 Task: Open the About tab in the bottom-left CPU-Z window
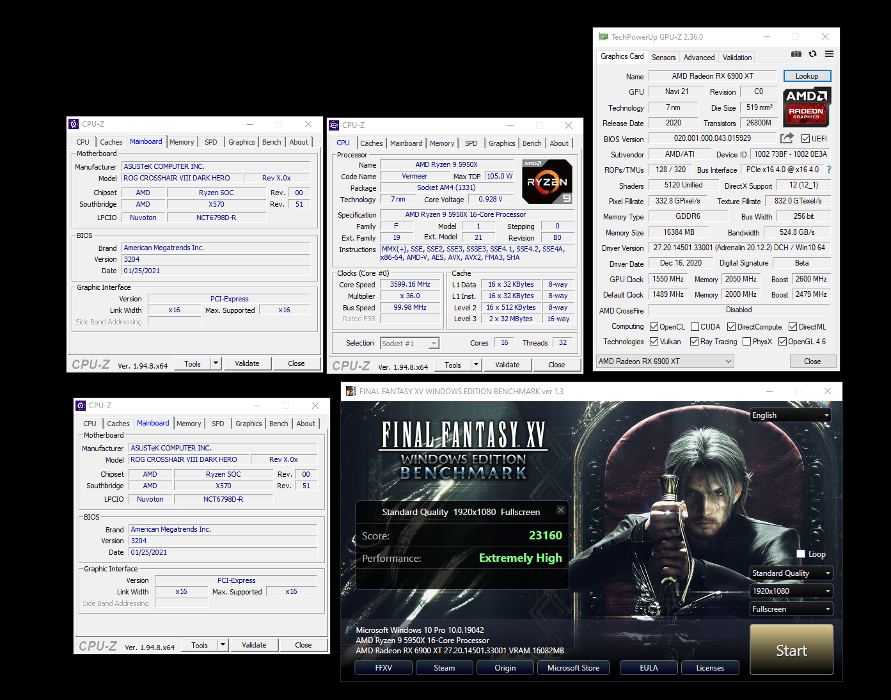(306, 424)
